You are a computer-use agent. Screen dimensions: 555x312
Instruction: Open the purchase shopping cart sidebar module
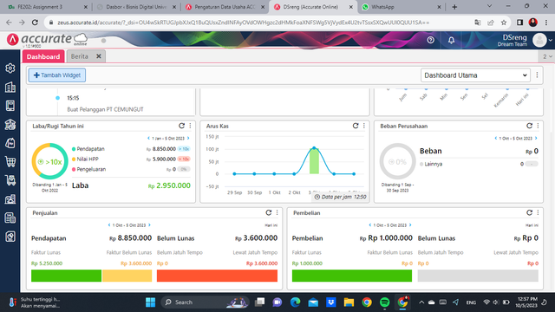10,162
